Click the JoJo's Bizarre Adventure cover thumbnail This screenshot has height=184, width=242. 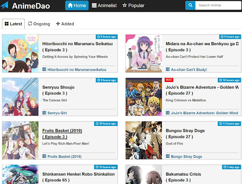(144, 97)
